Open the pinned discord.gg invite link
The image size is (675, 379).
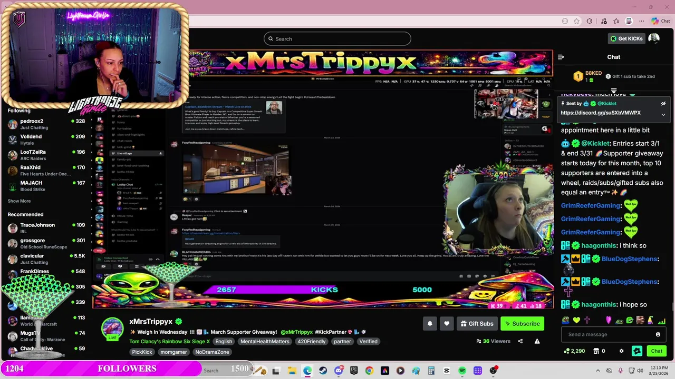600,113
